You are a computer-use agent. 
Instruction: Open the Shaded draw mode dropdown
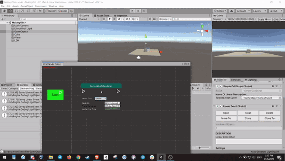pyautogui.click(x=89, y=19)
